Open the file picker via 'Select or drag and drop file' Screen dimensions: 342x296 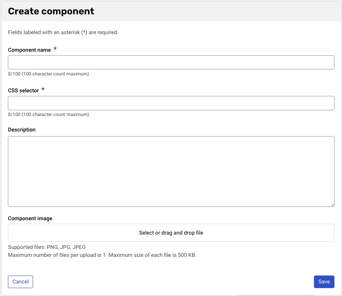(x=171, y=233)
